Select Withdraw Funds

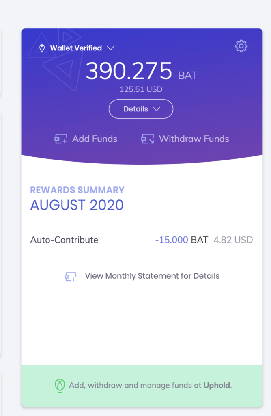tap(185, 139)
